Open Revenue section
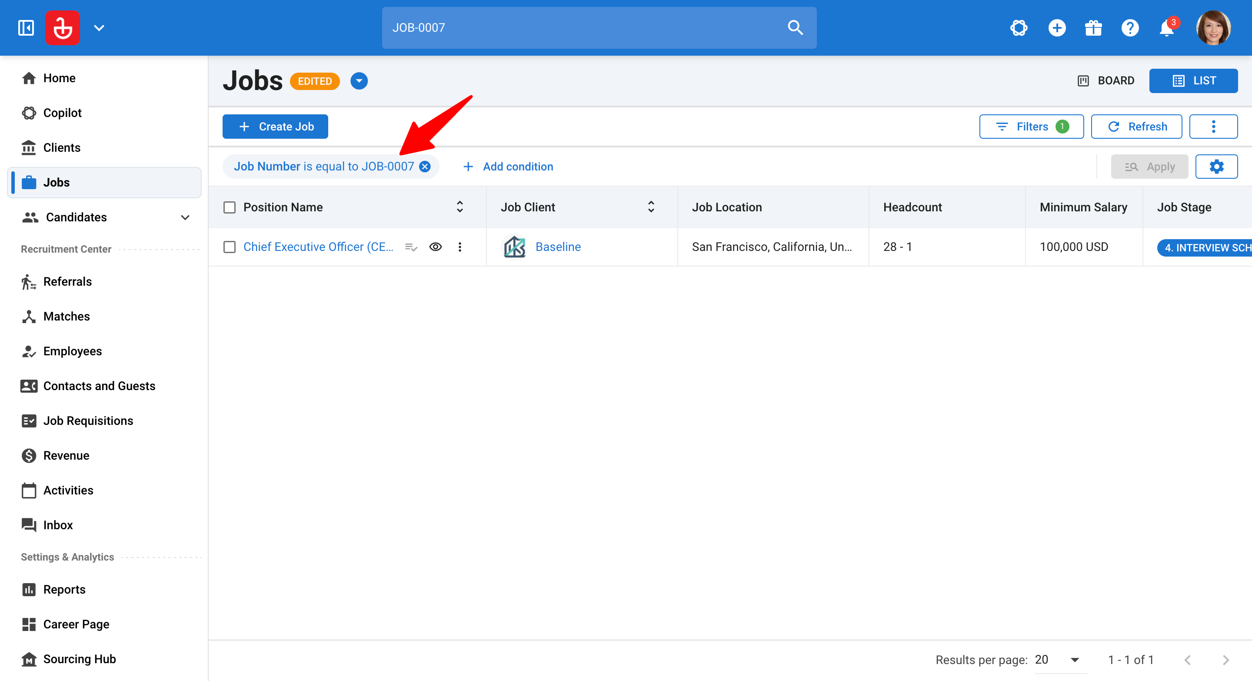The image size is (1252, 681). coord(104,455)
